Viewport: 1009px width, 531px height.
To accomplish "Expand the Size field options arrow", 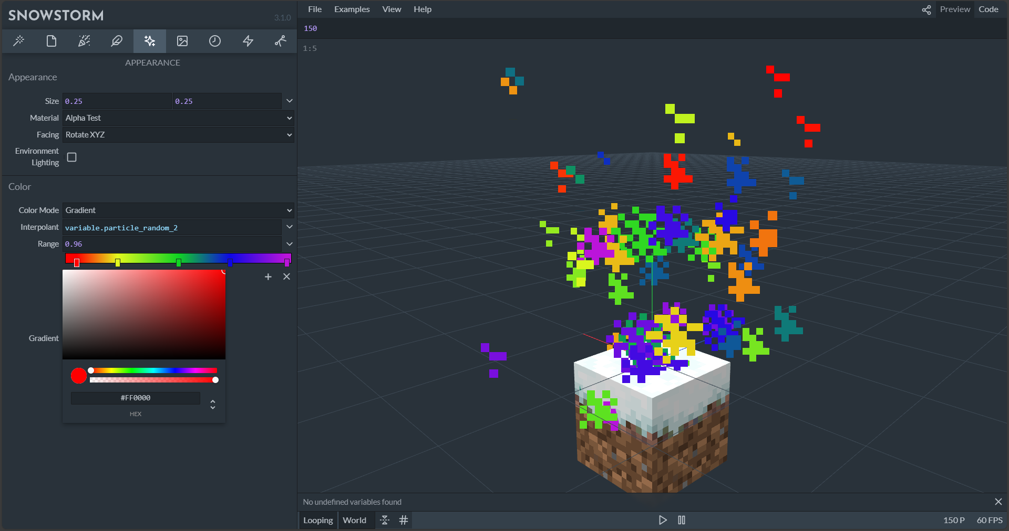I will (x=289, y=101).
